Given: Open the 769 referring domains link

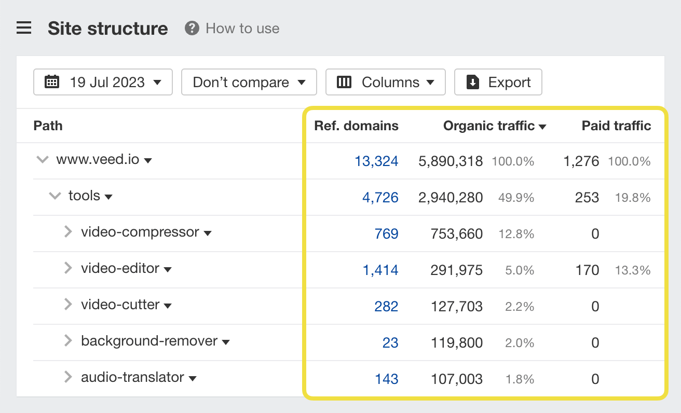Looking at the screenshot, I should click(x=387, y=233).
